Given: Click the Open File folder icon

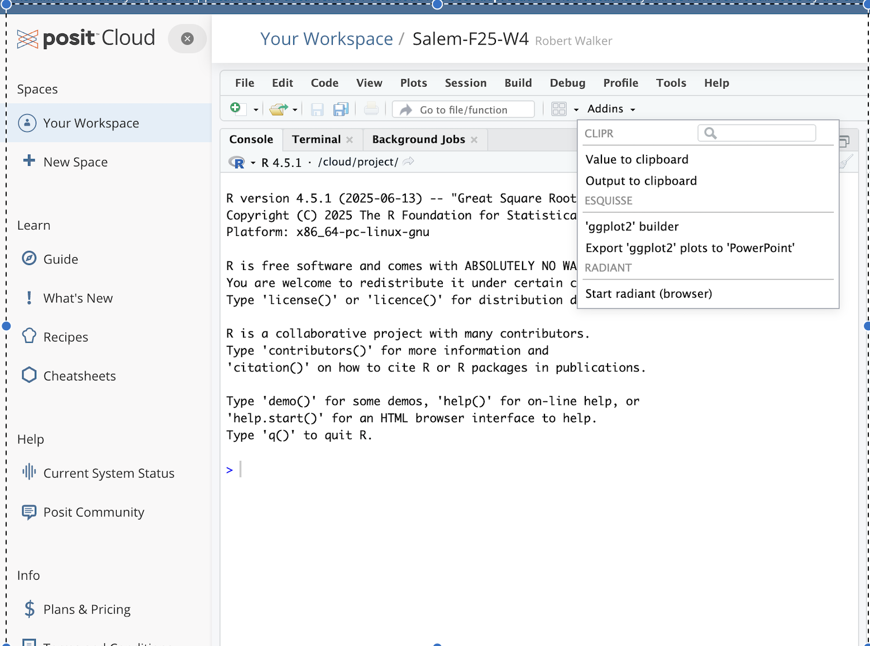Looking at the screenshot, I should tap(278, 109).
